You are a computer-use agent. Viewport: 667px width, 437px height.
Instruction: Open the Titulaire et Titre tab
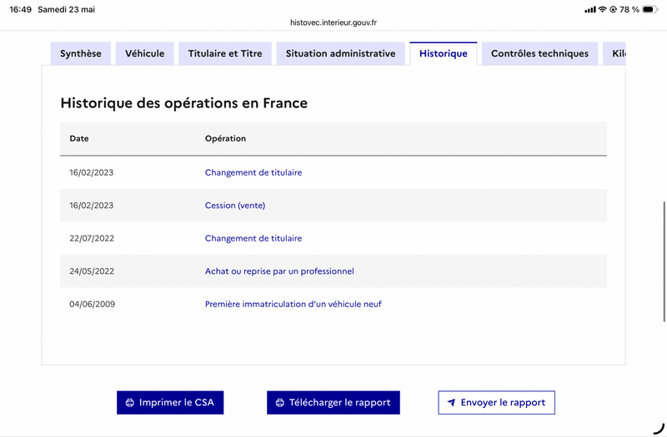point(225,53)
